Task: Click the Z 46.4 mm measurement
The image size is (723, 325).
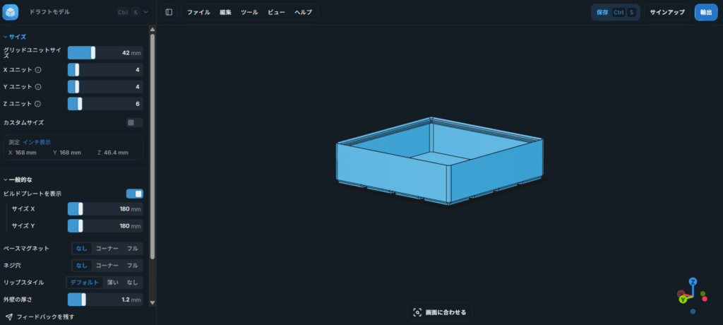Action: 113,153
